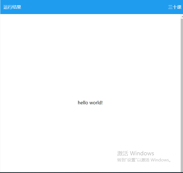Click the word "world!" in the output
Viewport: 183px width, 173px height.
click(96, 103)
